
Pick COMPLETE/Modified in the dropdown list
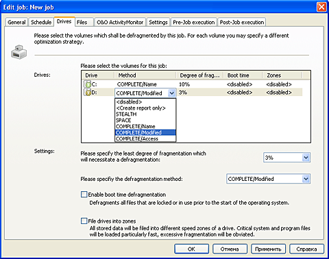coord(145,132)
